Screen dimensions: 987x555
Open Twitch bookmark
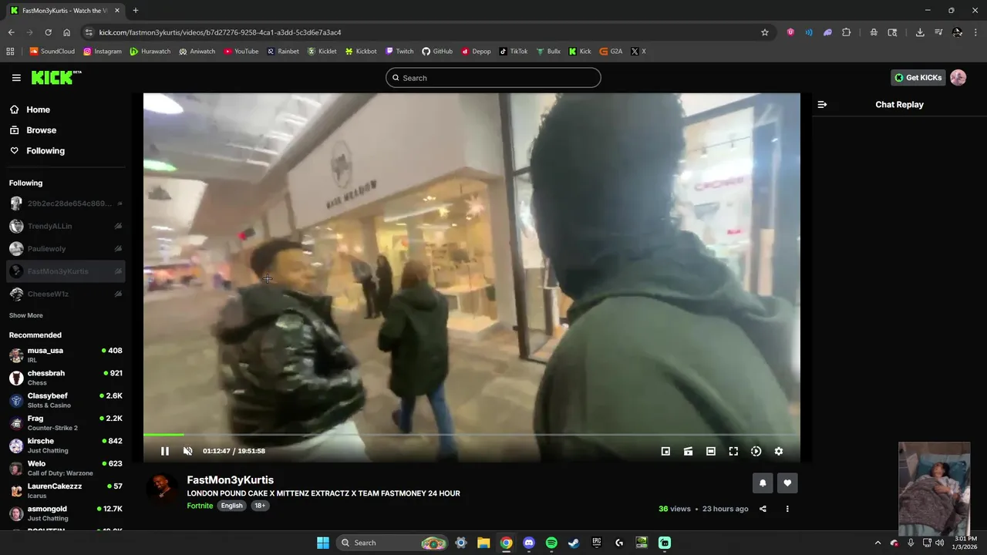pos(399,52)
